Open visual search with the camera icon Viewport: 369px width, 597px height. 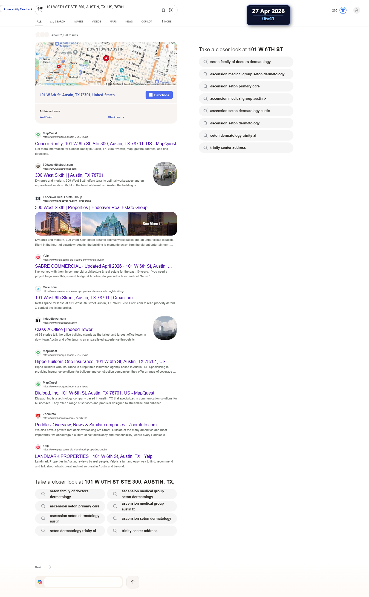click(171, 10)
